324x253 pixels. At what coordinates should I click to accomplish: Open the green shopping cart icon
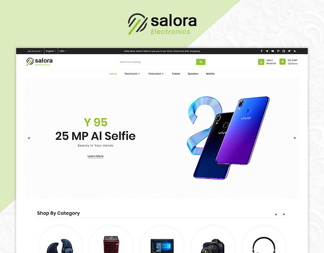click(x=282, y=62)
